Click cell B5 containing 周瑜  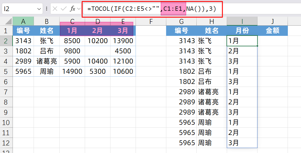(47, 71)
